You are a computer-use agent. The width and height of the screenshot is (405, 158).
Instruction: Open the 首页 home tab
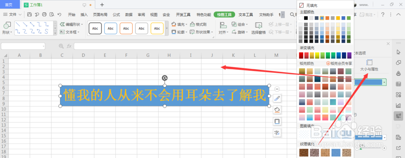pos(9,4)
